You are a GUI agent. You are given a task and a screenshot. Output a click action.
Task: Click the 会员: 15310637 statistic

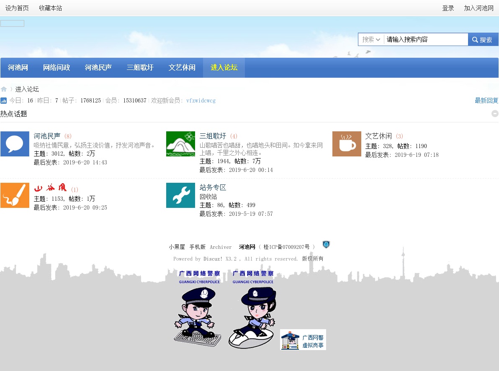point(126,100)
